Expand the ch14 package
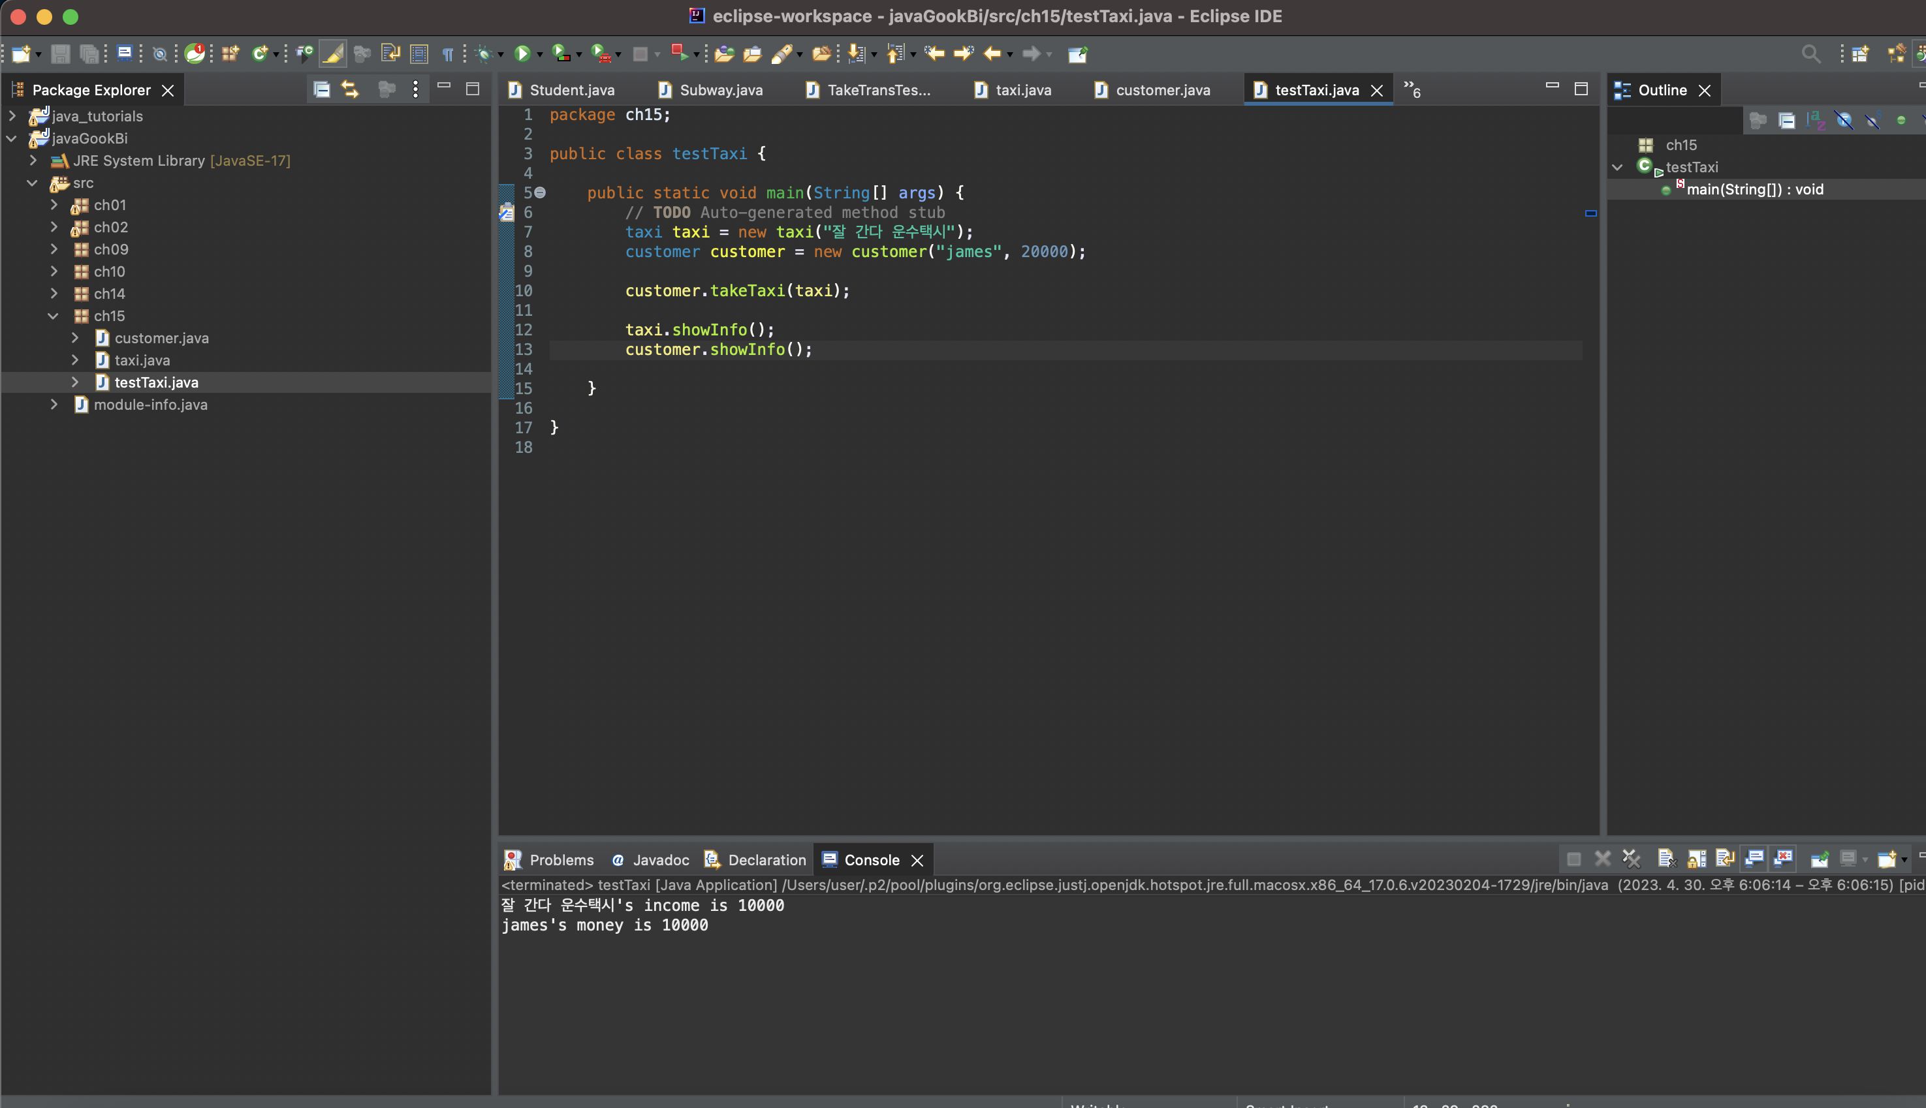 54,293
